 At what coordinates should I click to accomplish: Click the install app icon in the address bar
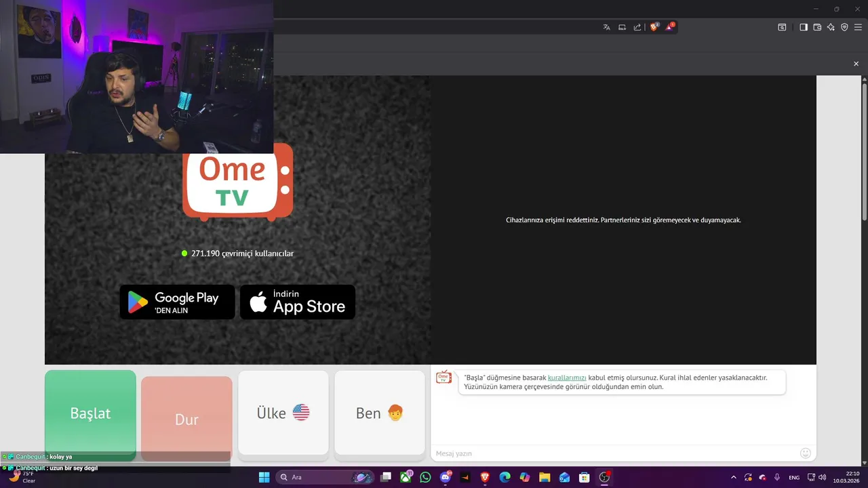(622, 27)
